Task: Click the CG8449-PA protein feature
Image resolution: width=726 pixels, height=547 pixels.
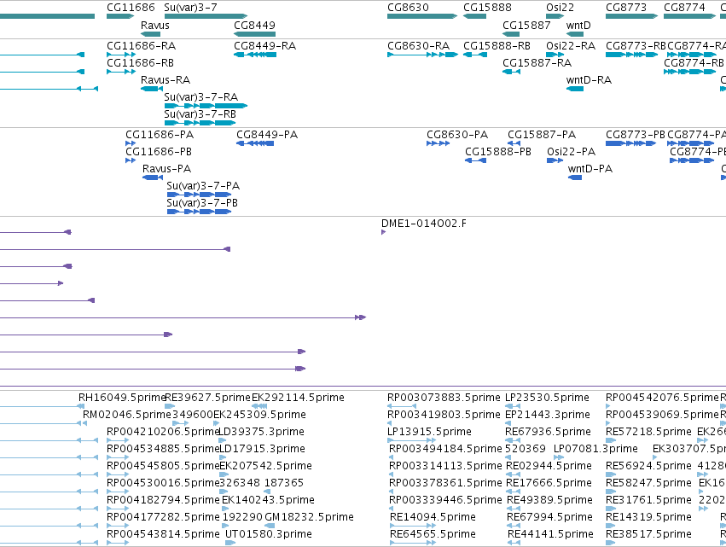Action: [x=255, y=143]
